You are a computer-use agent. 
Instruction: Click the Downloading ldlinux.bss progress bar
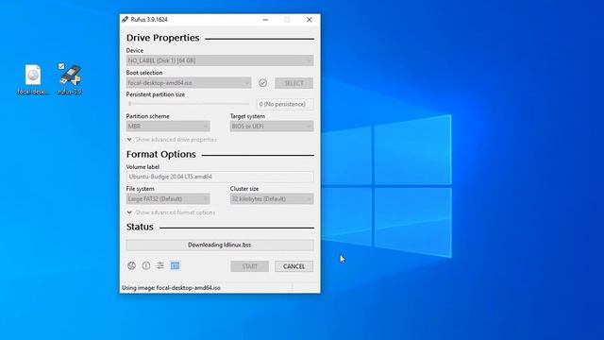[220, 245]
